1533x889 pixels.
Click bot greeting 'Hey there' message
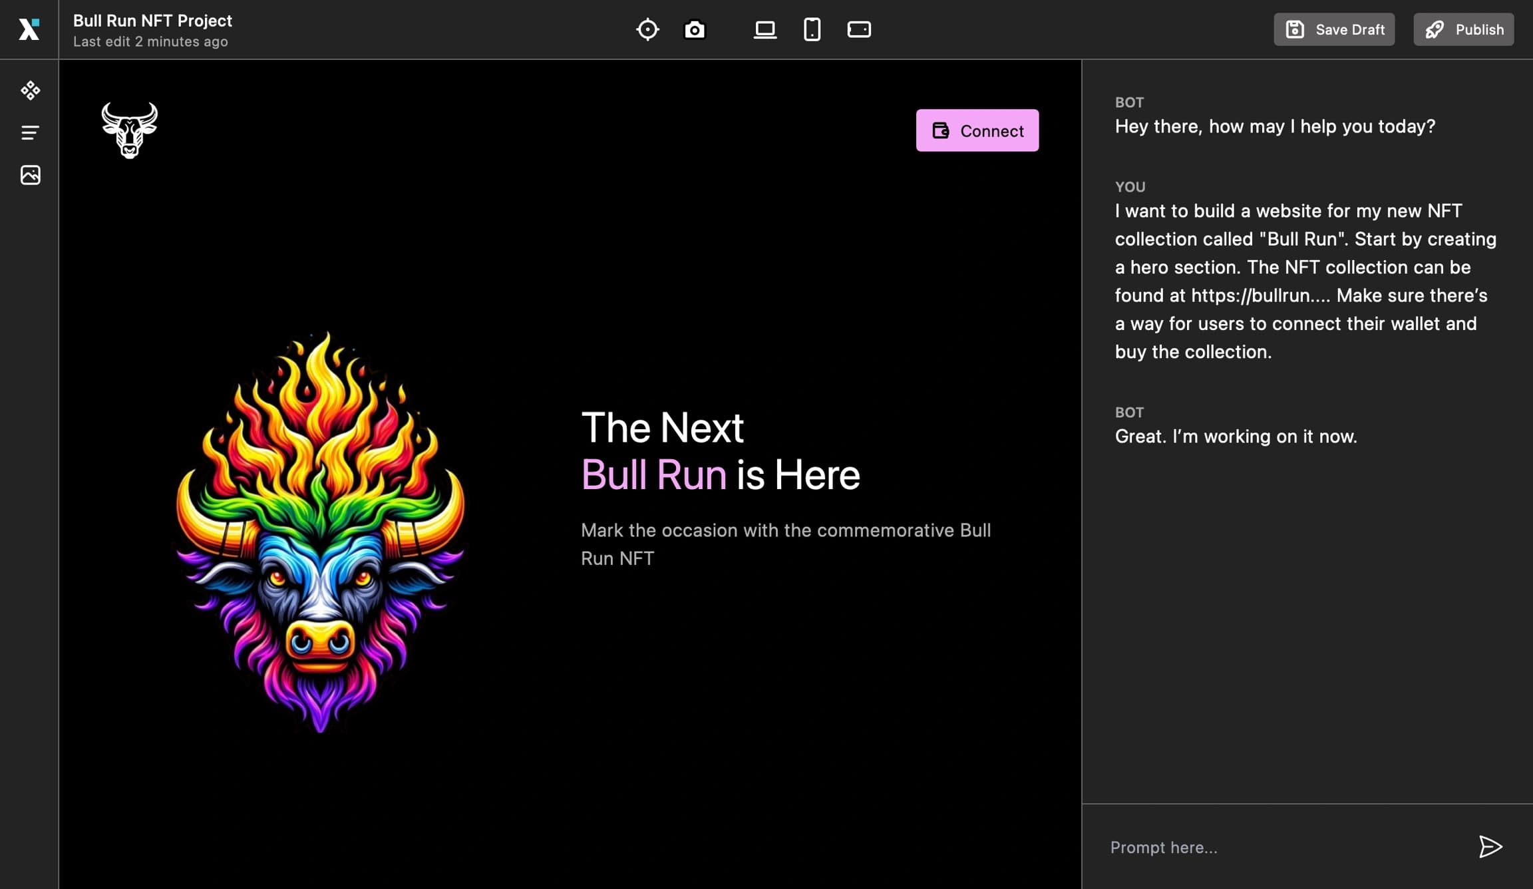tap(1275, 126)
